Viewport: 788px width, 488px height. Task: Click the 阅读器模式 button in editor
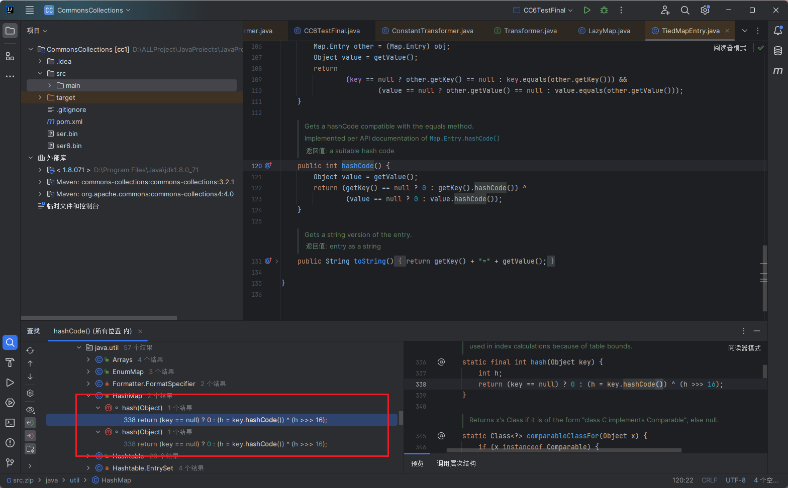point(730,48)
